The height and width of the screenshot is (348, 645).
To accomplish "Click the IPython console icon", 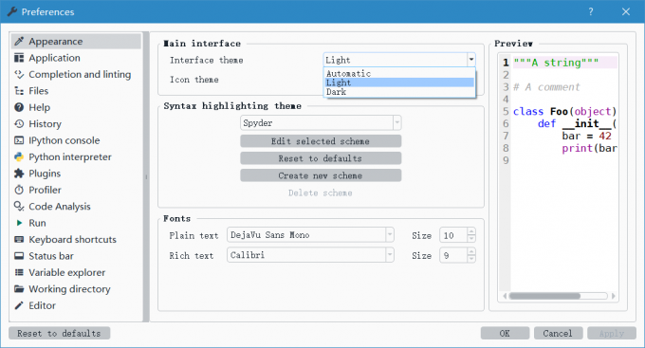I will point(19,140).
